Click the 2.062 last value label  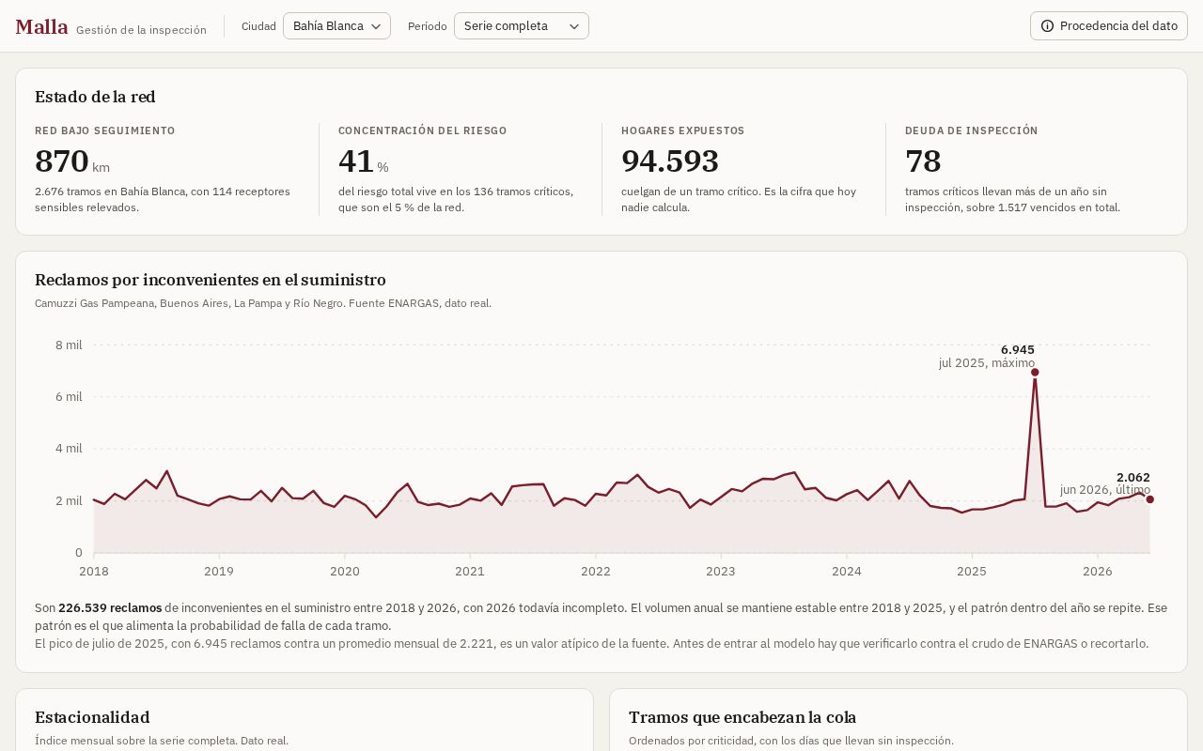pyautogui.click(x=1133, y=477)
